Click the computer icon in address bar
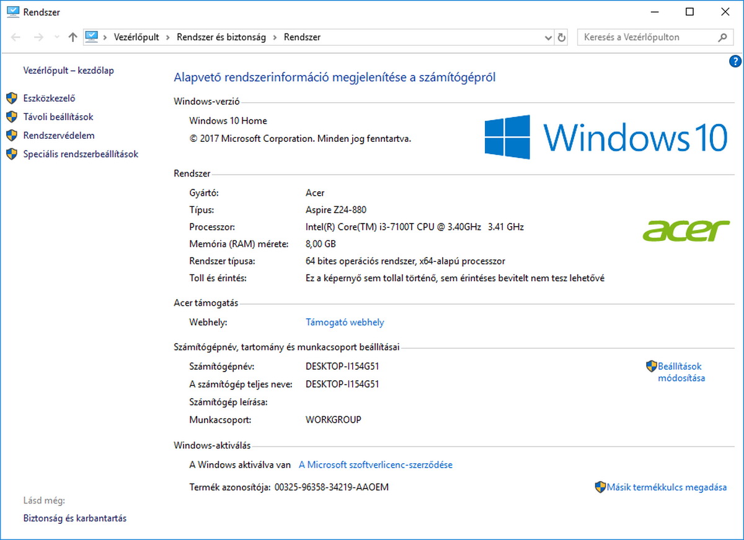This screenshot has width=744, height=540. (92, 37)
